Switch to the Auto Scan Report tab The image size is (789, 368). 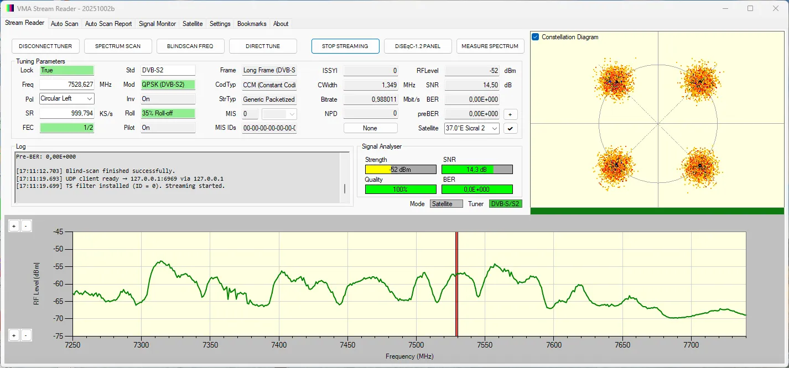pos(108,24)
